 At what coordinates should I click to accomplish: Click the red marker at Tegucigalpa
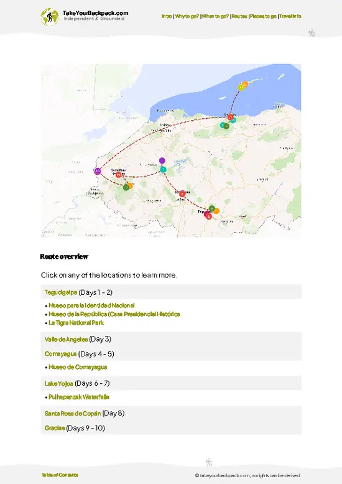click(x=209, y=216)
